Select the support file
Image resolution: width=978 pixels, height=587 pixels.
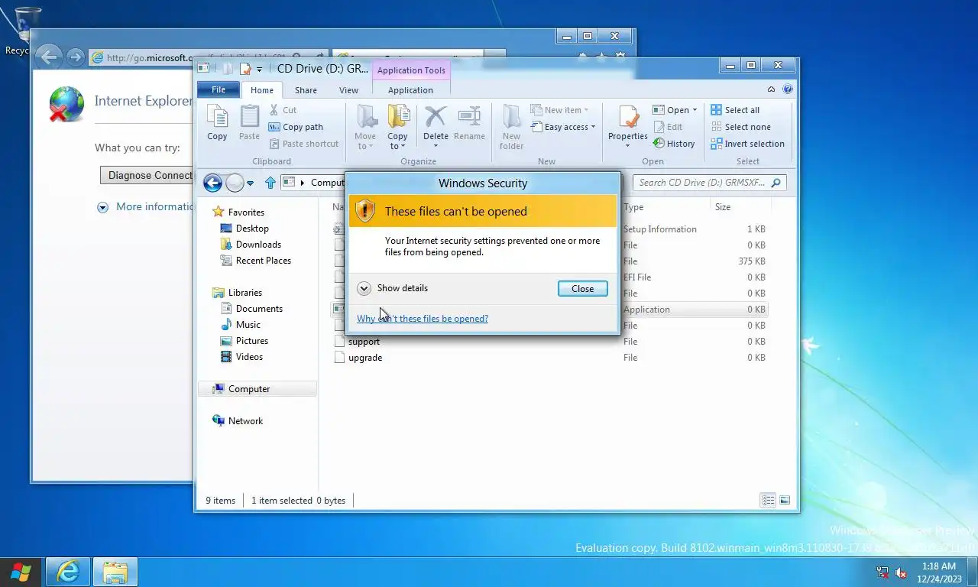tap(357, 342)
